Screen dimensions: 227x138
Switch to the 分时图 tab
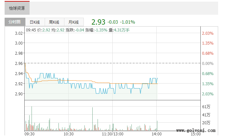pyautogui.click(x=14, y=22)
